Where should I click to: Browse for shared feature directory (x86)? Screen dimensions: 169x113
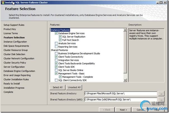pyautogui.click(x=161, y=100)
